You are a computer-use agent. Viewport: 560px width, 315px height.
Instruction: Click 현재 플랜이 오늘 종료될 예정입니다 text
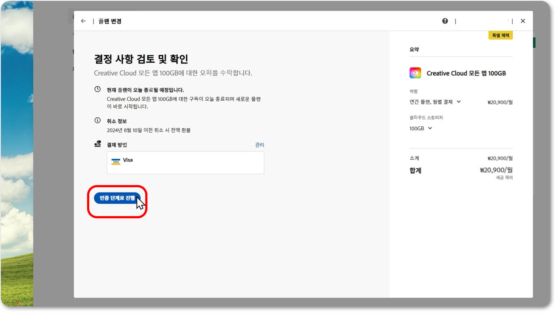[x=145, y=90]
